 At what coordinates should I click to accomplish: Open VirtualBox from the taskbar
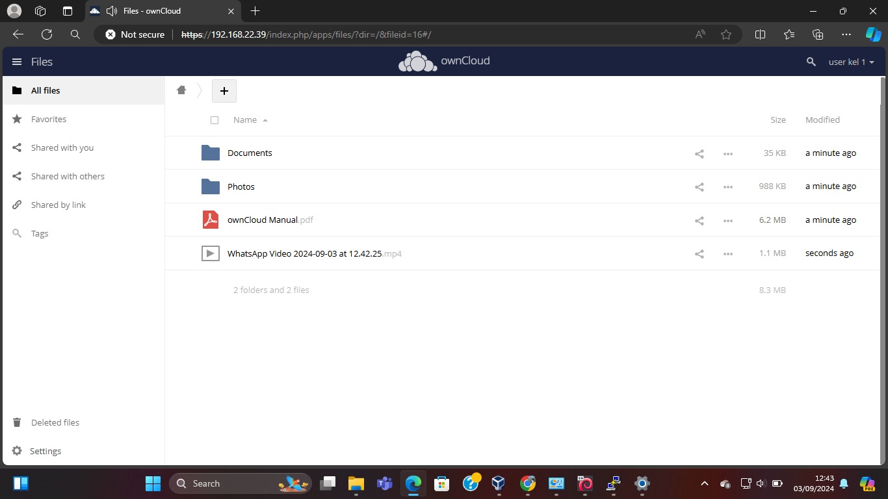499,483
